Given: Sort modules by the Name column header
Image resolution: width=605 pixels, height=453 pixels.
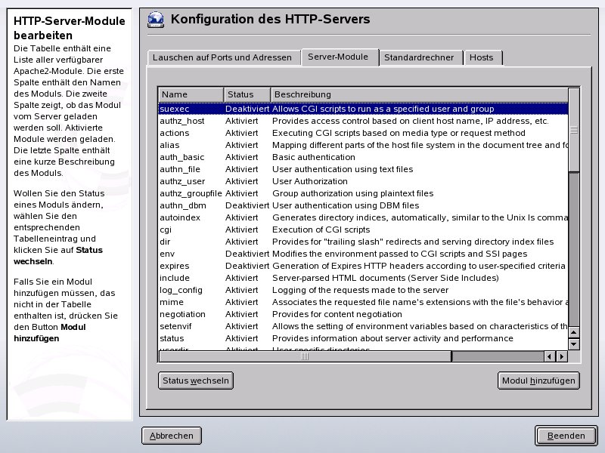Looking at the screenshot, I should pyautogui.click(x=189, y=94).
